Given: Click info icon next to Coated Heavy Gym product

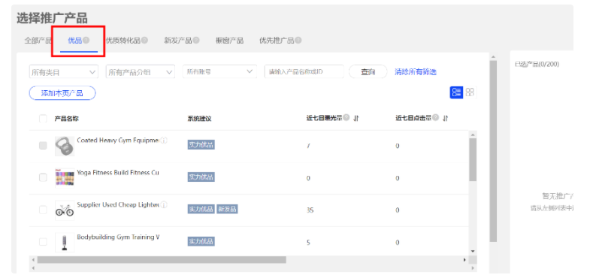Looking at the screenshot, I should point(164,141).
